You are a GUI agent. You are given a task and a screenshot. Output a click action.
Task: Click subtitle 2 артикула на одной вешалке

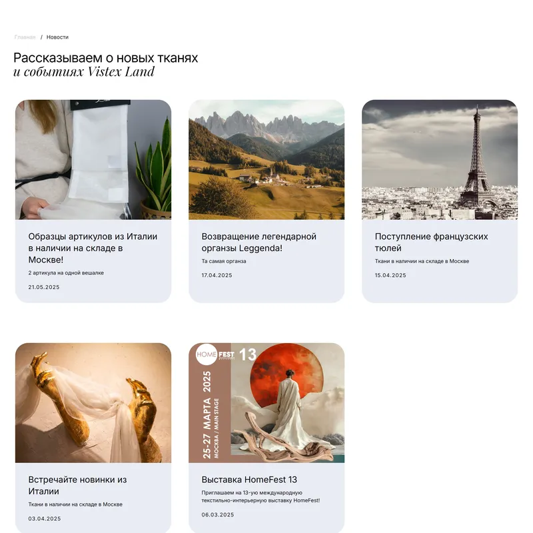tap(66, 273)
